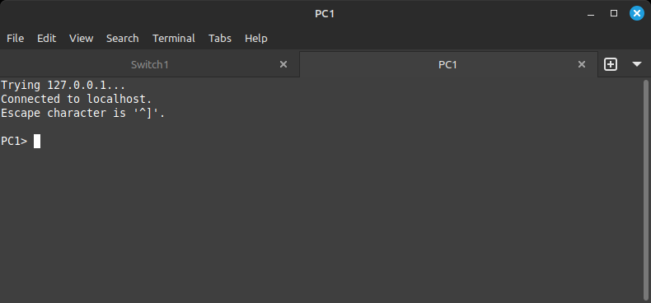Maximize the PC1 terminal window
Viewport: 651px width, 303px height.
point(614,14)
